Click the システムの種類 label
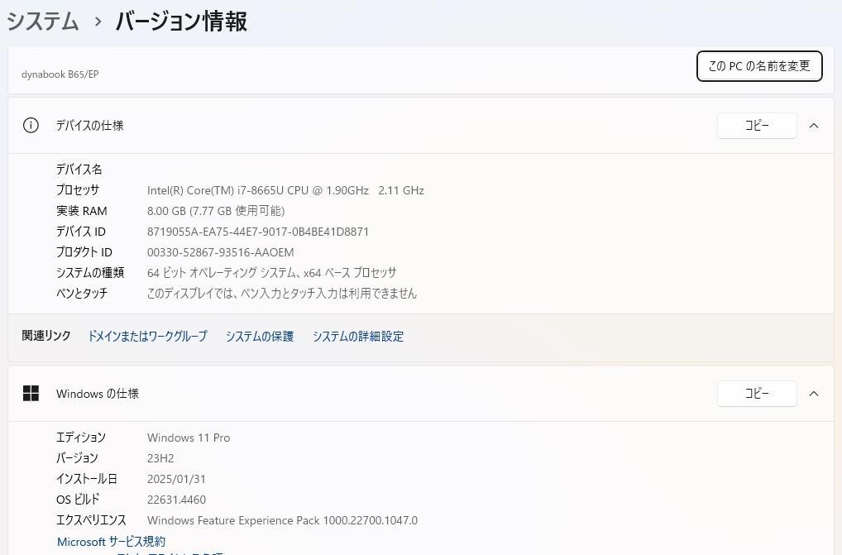 point(90,273)
